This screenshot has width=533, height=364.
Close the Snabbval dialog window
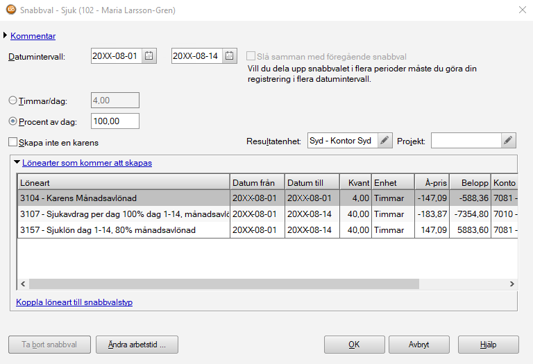pos(523,10)
